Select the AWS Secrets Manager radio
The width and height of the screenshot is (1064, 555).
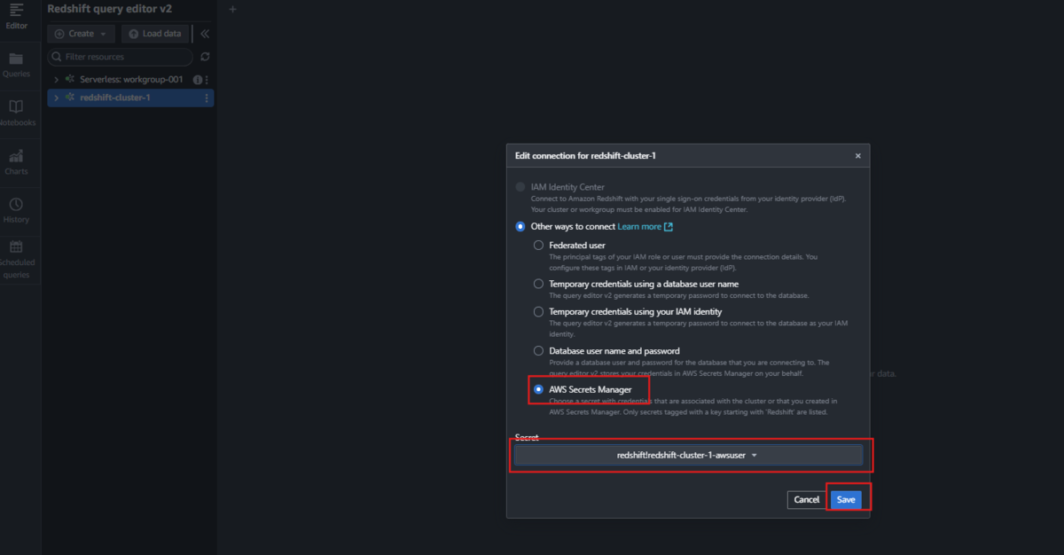click(x=538, y=390)
